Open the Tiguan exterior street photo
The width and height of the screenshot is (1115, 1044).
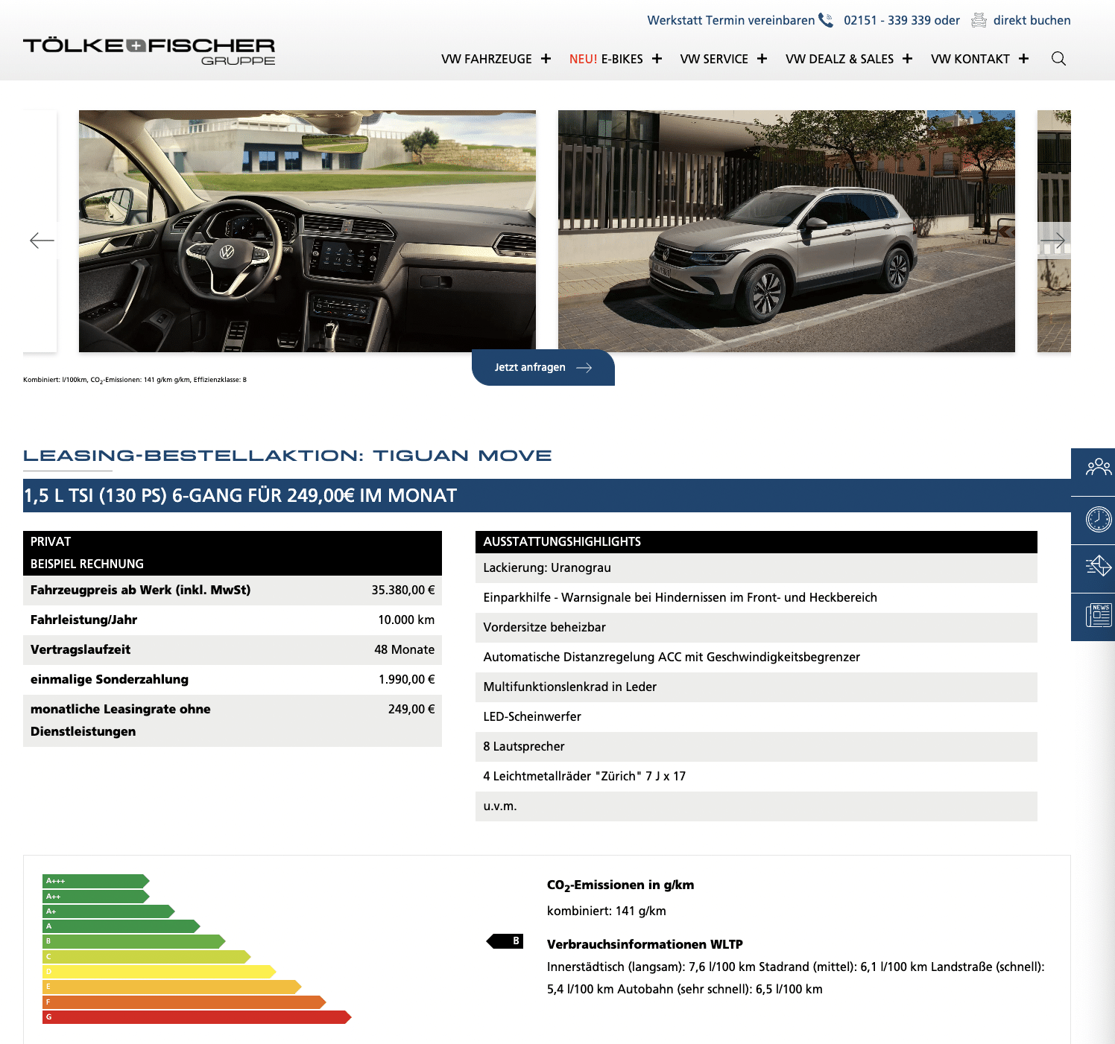coord(786,231)
